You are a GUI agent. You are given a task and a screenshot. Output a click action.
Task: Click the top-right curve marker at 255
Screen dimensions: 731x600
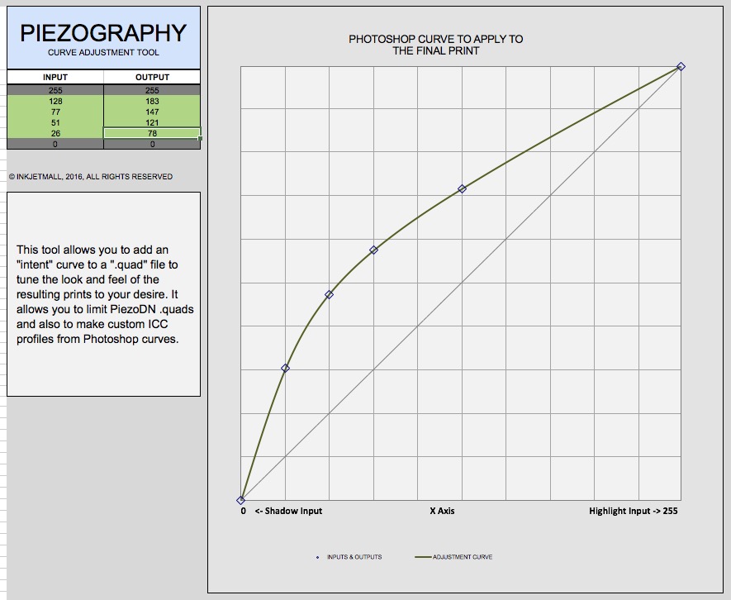[681, 66]
